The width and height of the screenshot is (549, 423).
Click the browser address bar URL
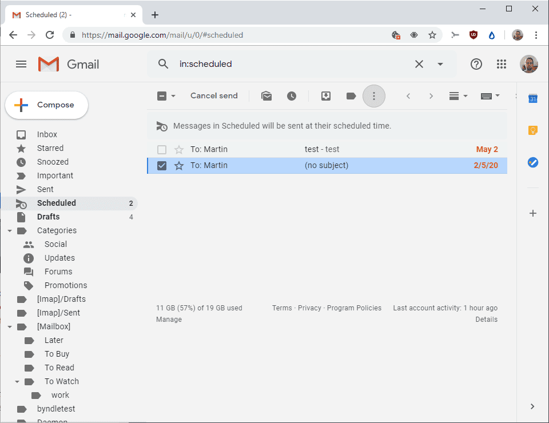[162, 35]
